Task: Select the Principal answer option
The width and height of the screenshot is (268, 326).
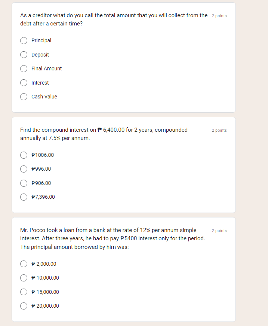Action: point(24,40)
